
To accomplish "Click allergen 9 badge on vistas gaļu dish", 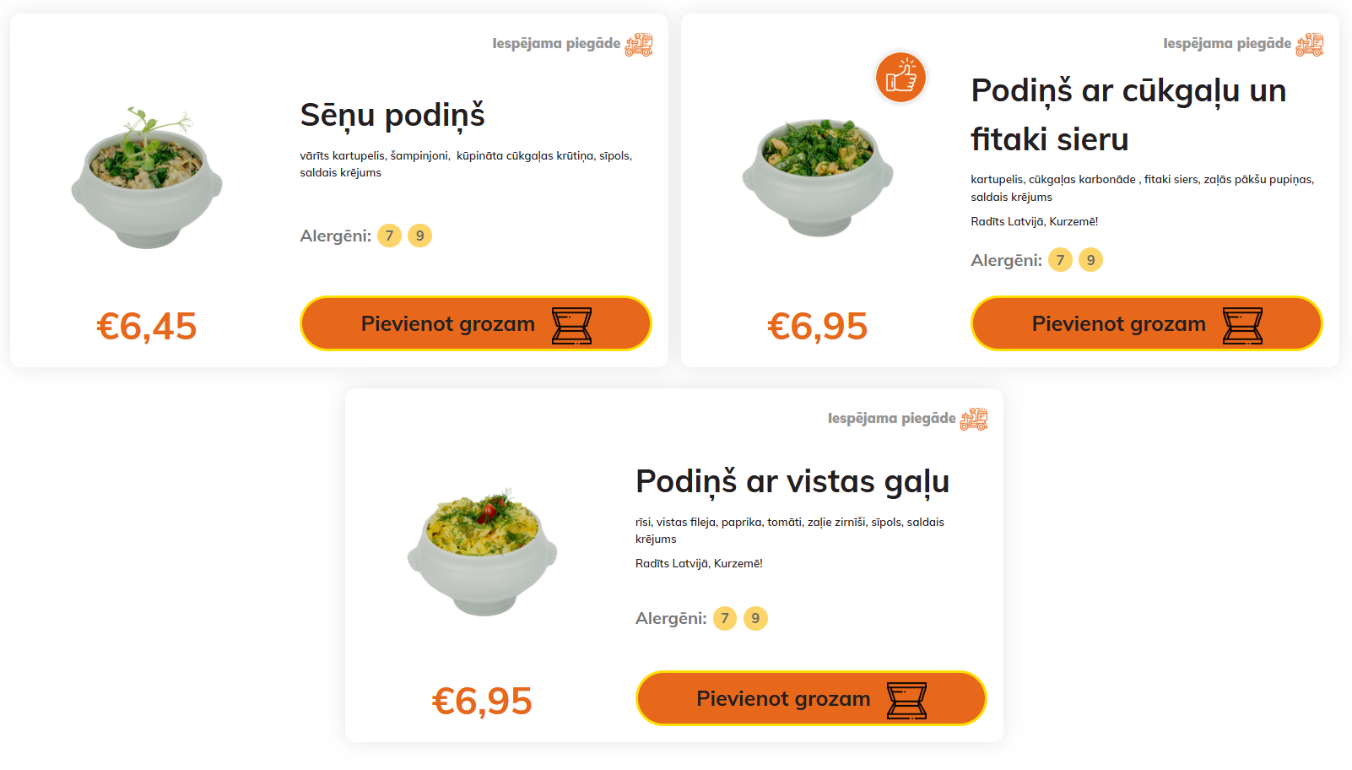I will [755, 618].
